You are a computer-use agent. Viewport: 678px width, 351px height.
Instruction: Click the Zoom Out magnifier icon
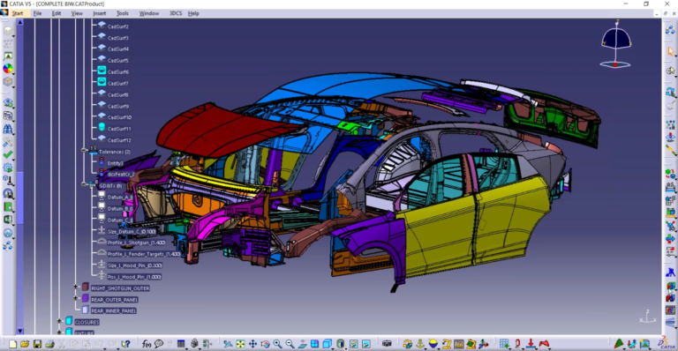pos(290,344)
